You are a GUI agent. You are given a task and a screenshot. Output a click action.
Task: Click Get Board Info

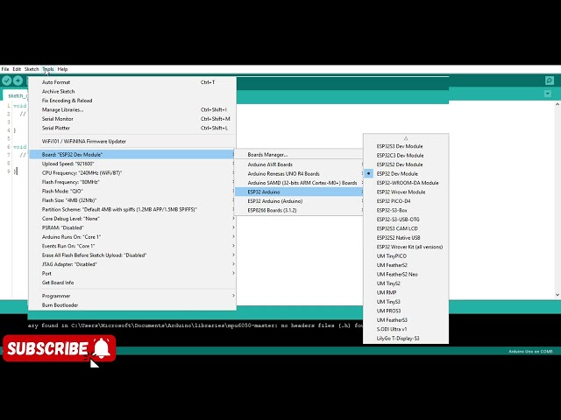[x=132, y=283]
